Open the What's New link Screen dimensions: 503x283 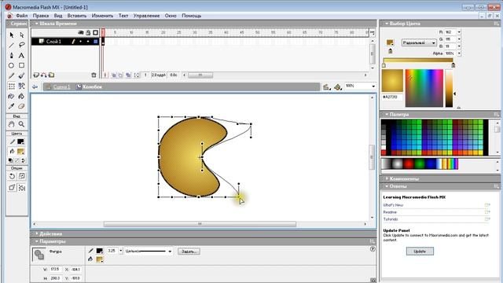tap(393, 205)
